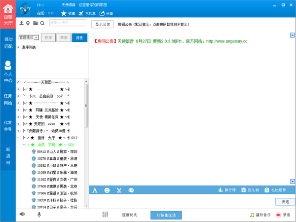This screenshot has height=222, width=296.
Task: Toggle F2按住说话 push-to-talk mode
Action: click(x=166, y=215)
